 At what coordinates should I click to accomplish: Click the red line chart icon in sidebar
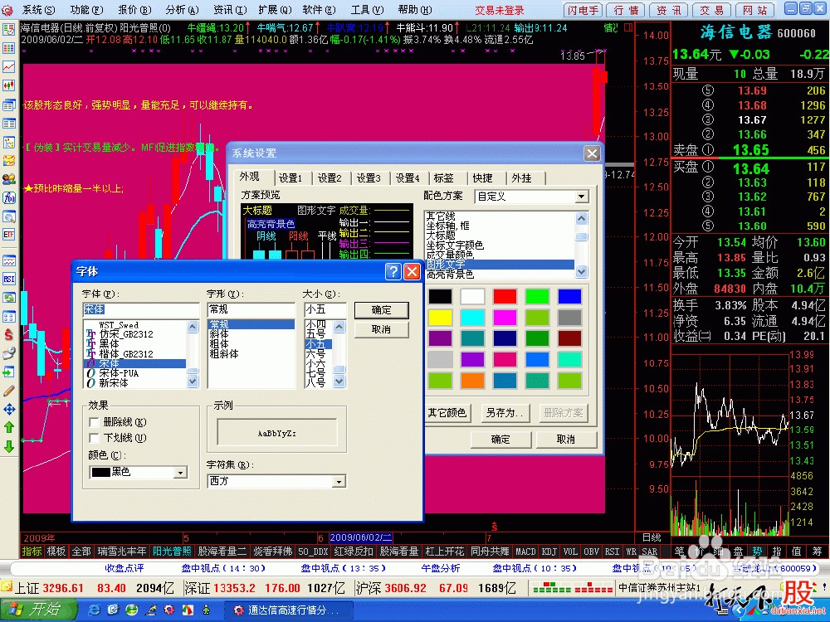click(x=8, y=66)
